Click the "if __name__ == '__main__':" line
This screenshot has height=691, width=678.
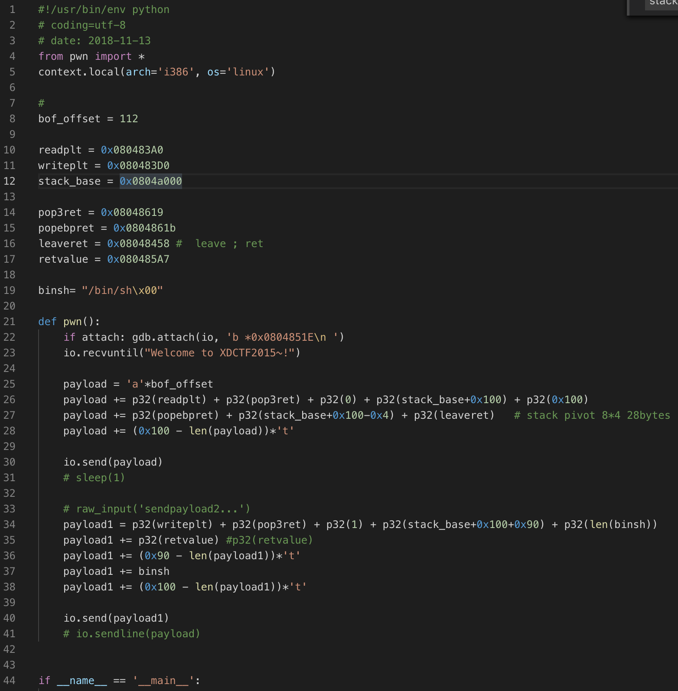tap(119, 681)
